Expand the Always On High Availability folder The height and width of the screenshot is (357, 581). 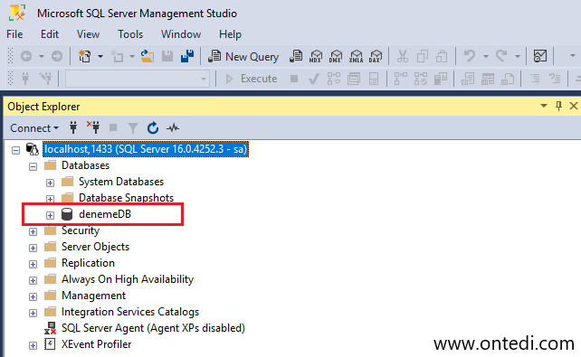click(x=33, y=280)
